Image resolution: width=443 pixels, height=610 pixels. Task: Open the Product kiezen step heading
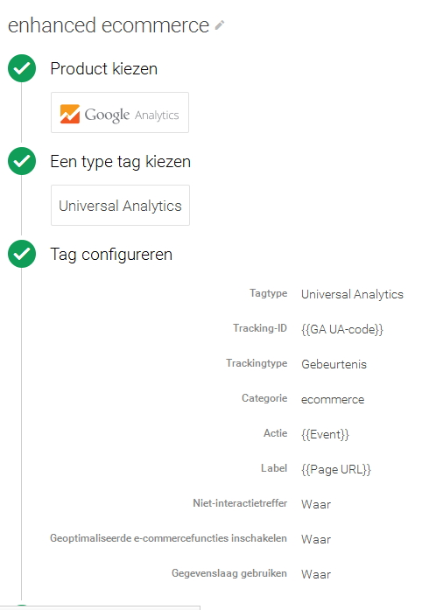tap(104, 69)
